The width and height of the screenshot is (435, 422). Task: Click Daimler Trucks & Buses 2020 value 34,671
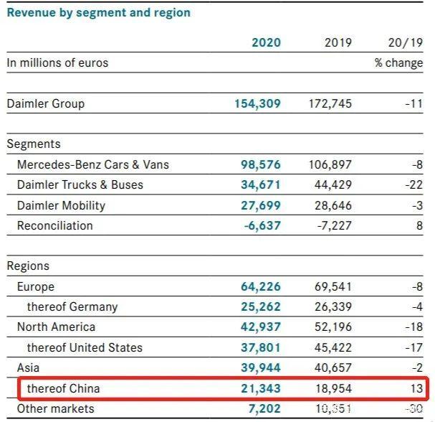coord(261,184)
